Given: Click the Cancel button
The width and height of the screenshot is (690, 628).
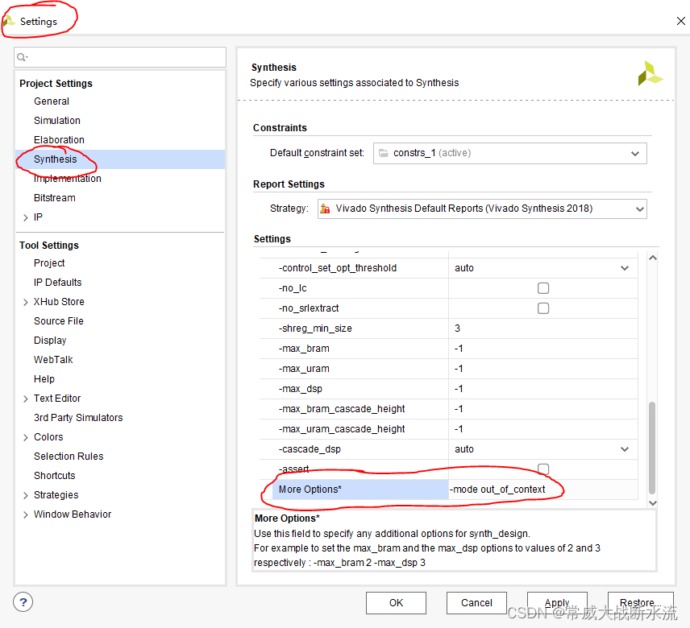Looking at the screenshot, I should coord(476,602).
